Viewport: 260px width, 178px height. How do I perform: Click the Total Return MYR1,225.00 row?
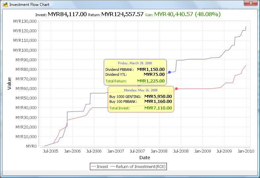[135, 81]
